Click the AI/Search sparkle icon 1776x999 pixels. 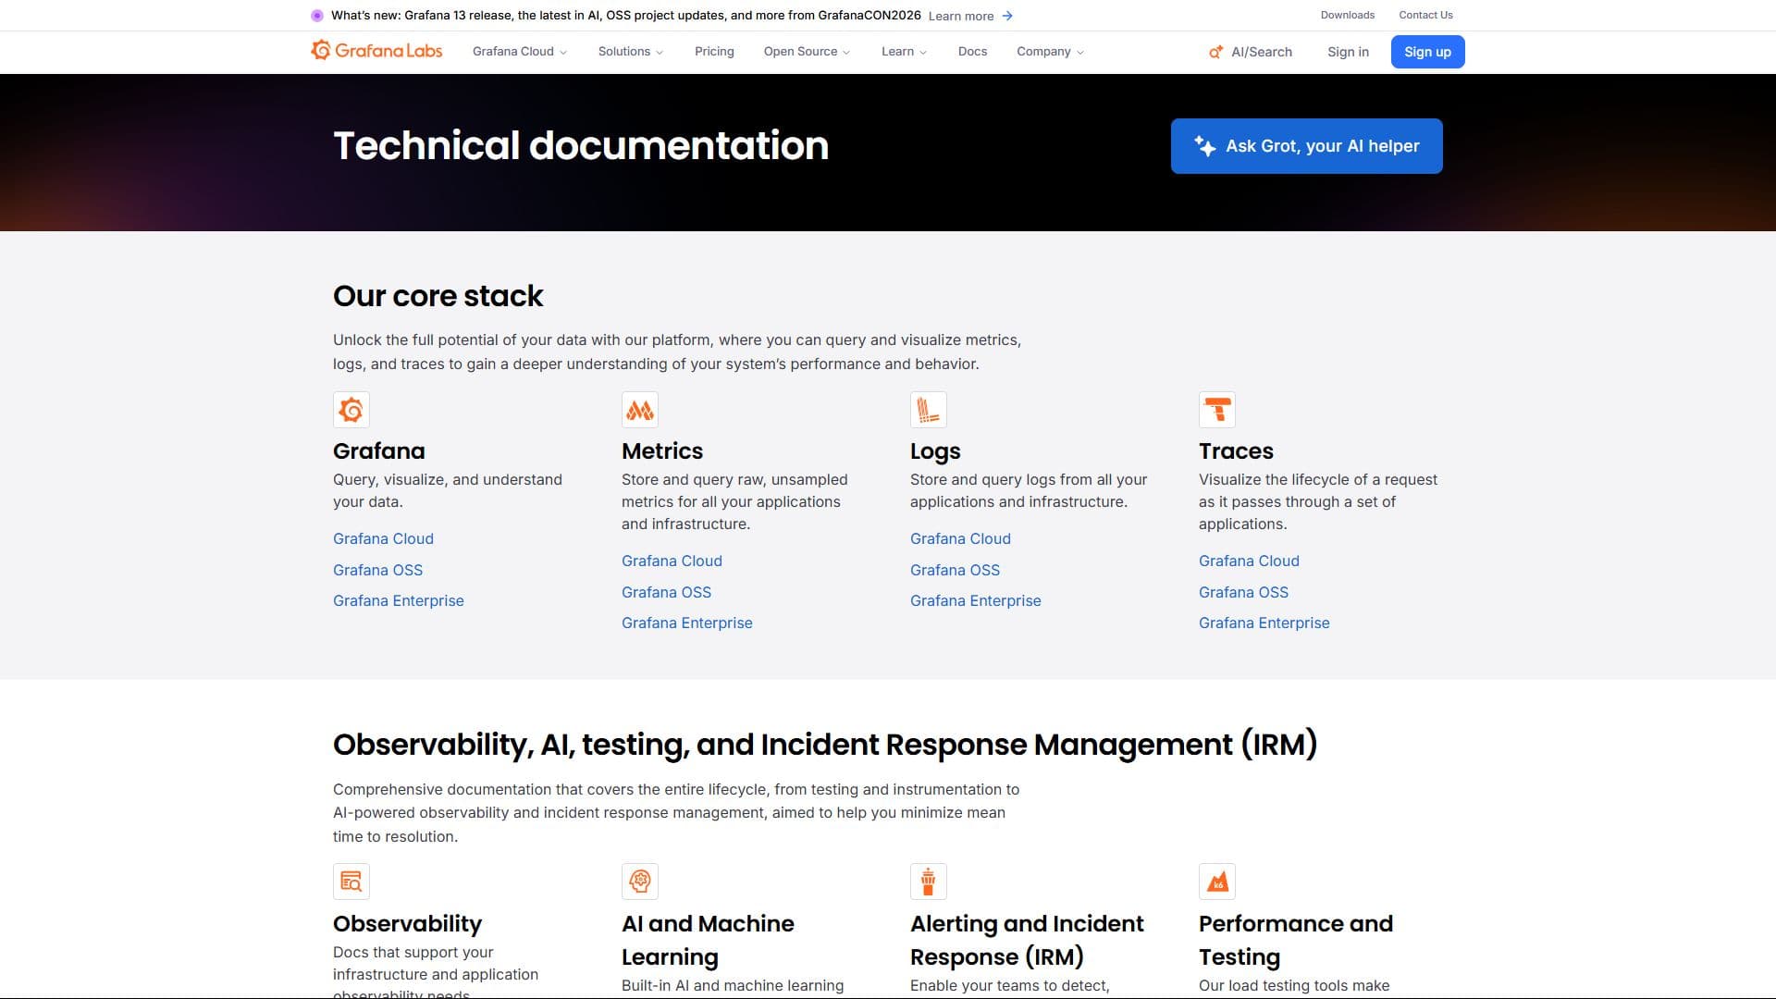pos(1215,52)
